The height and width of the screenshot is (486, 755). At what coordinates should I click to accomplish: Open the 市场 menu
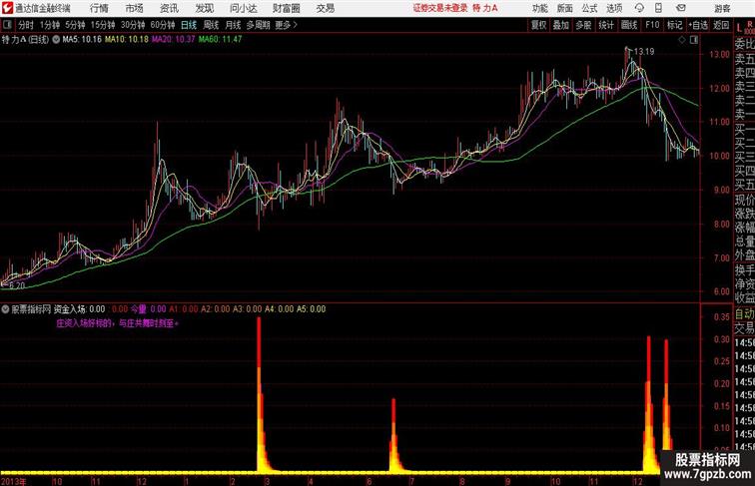pos(134,8)
